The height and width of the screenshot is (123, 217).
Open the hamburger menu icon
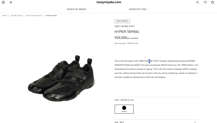(x=3, y=2)
